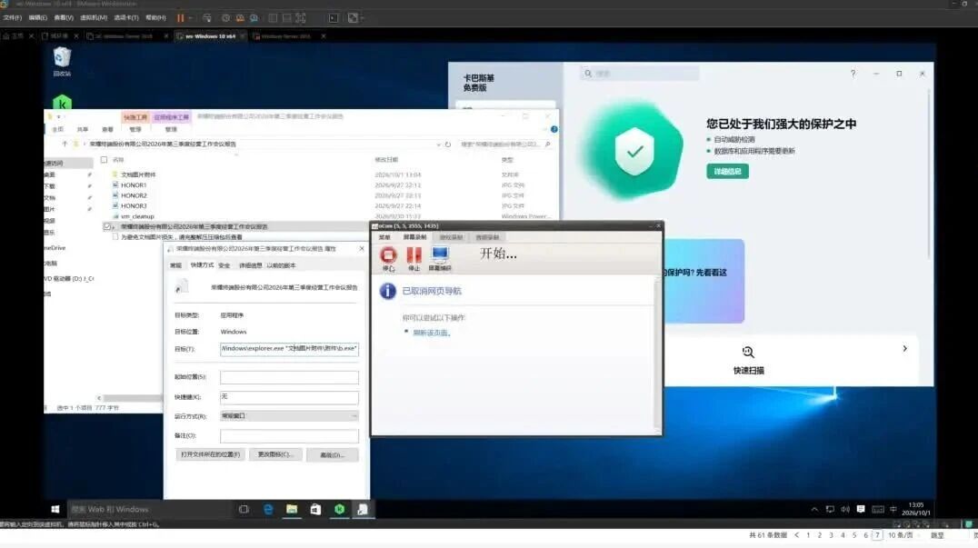
Task: Select HONOR2 file in Explorer
Action: [134, 195]
